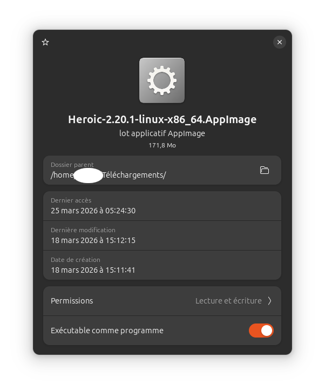The height and width of the screenshot is (391, 325).
Task: Close the properties dialog
Action: tap(280, 42)
